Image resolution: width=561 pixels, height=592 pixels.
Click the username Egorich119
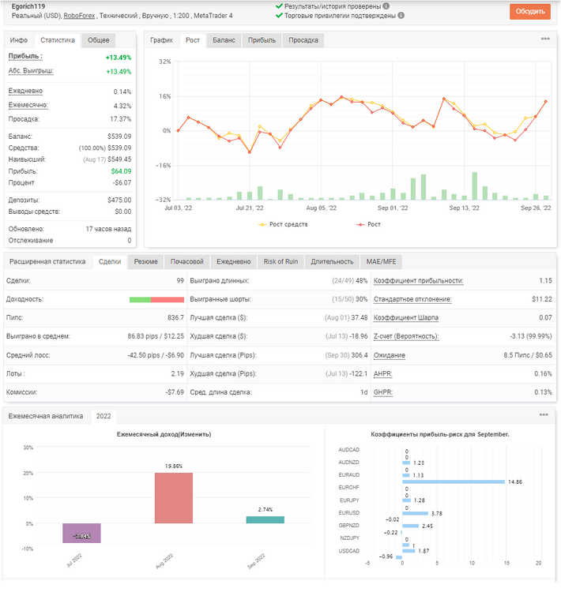point(28,6)
